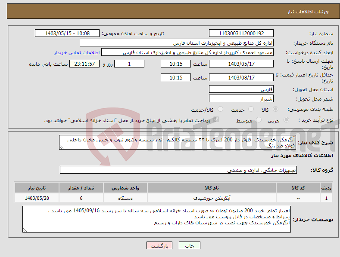Click the آبگرمکن خورشیدی item name cell
340x257 pixels.
click(212, 198)
